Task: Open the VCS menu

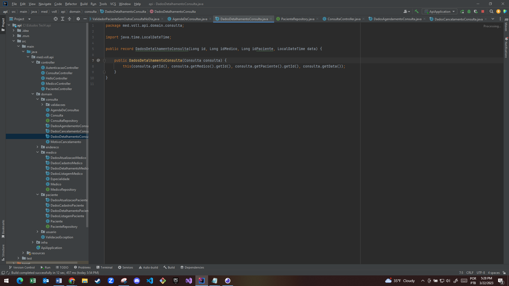Action: click(113, 4)
